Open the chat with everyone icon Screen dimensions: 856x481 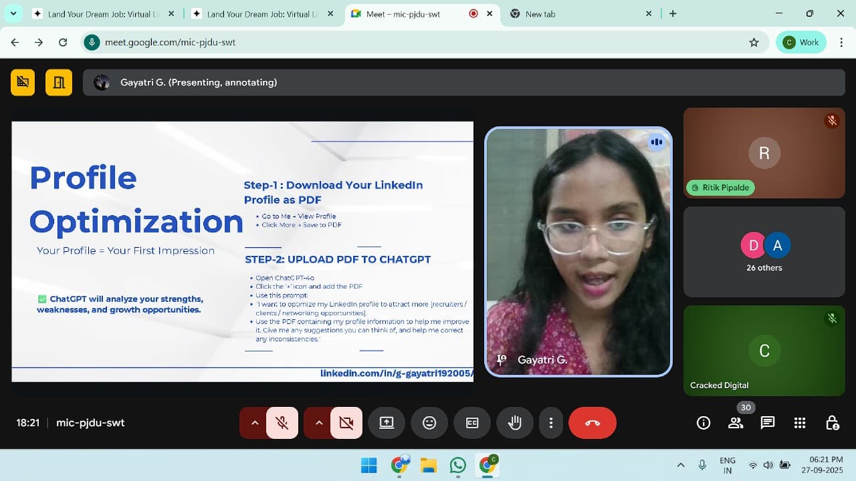[768, 423]
